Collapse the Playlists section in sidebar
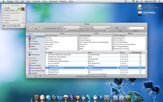The width and height of the screenshot is (163, 102). (28, 58)
